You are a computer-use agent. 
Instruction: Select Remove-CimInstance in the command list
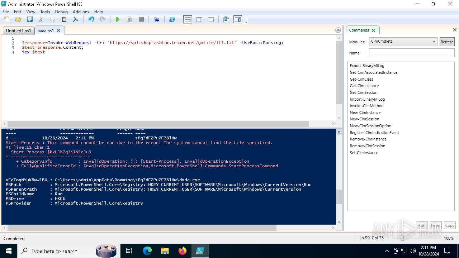[368, 139]
